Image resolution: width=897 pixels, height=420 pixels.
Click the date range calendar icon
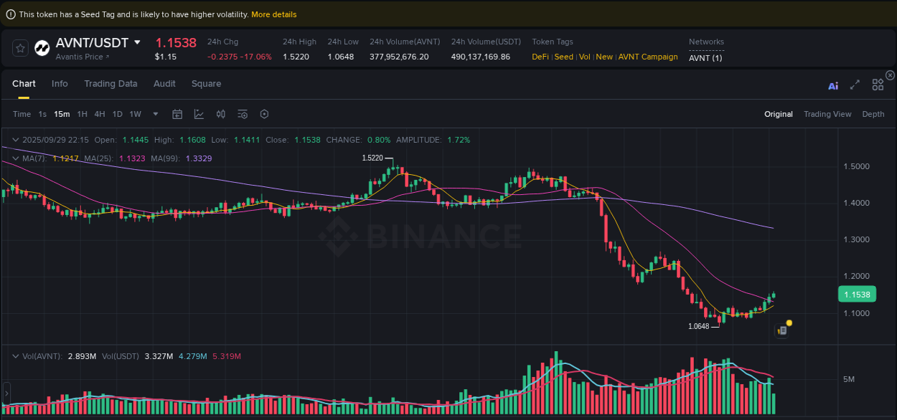pos(177,114)
